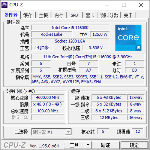Go to the 内存 (memory) tab
Screen dimensions: 150x150
pos(59,15)
